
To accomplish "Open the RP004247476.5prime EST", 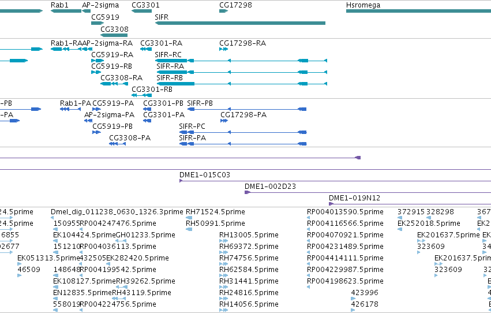I will pyautogui.click(x=81, y=229).
